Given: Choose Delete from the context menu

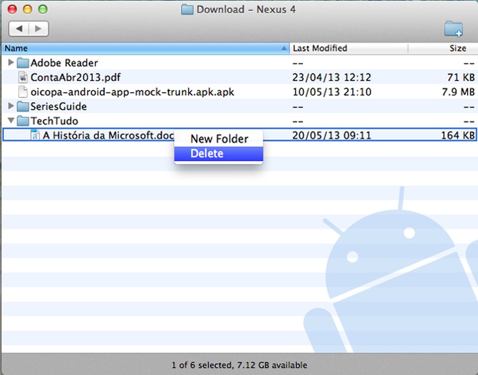Looking at the screenshot, I should [x=219, y=153].
